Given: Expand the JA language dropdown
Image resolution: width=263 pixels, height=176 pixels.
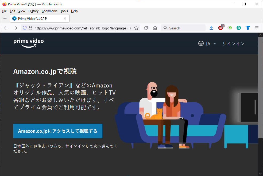Looking at the screenshot, I should pos(207,44).
